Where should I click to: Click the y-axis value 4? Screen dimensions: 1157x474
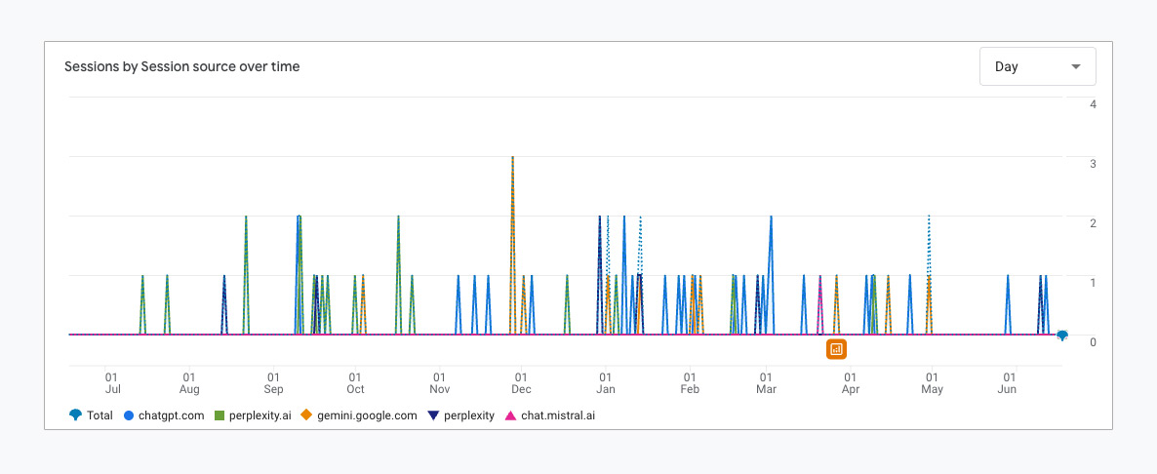1093,104
